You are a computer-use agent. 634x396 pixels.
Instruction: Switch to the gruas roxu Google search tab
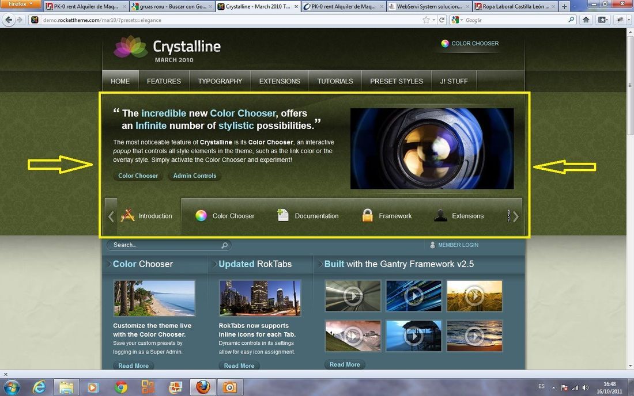[172, 6]
